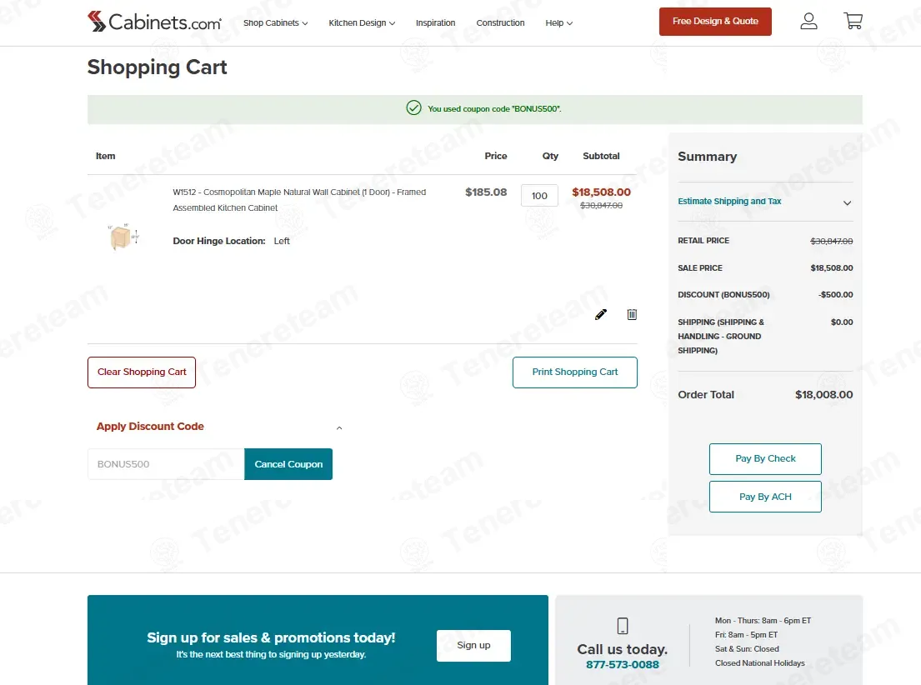
Task: Click the Order Total amount $18,008.00
Action: coord(823,395)
